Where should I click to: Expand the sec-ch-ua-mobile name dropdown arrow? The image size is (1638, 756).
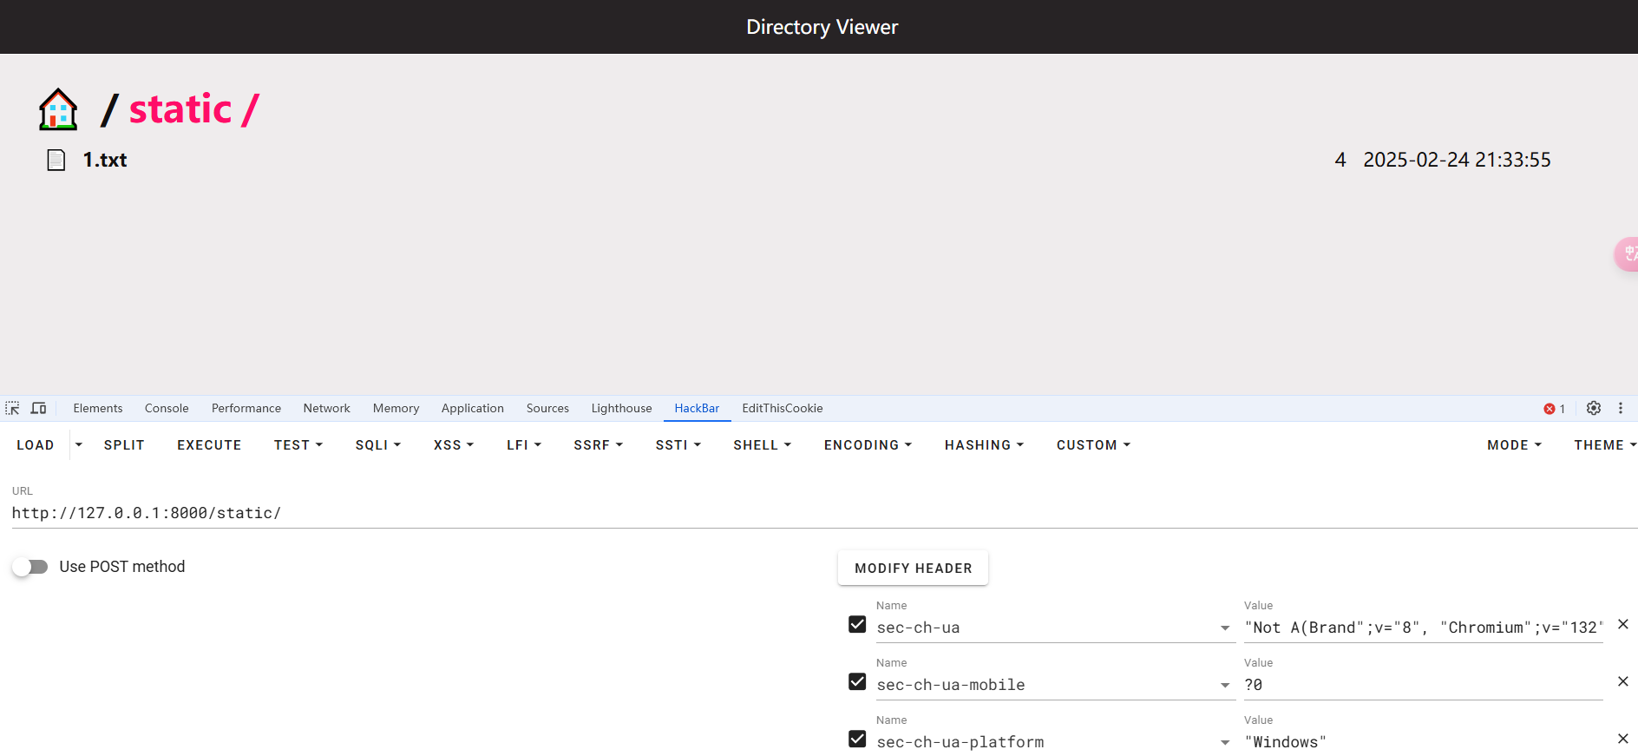[1225, 686]
